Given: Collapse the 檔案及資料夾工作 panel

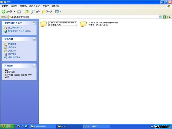Looking at the screenshot, I should 34,23.
